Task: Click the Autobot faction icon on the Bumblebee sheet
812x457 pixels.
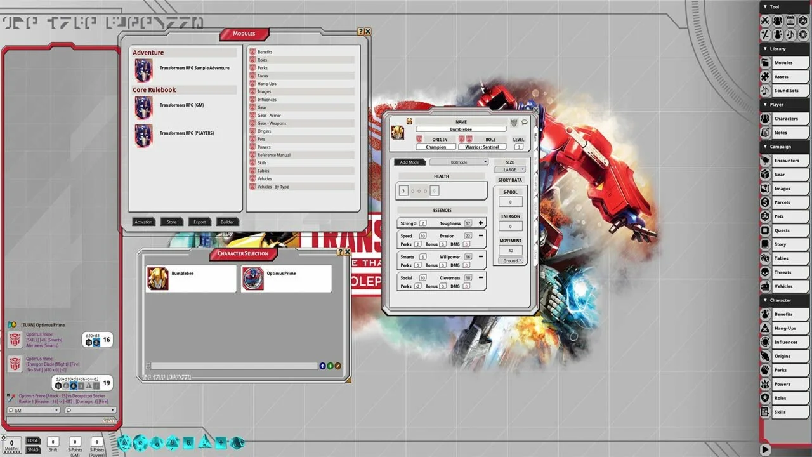Action: point(514,122)
